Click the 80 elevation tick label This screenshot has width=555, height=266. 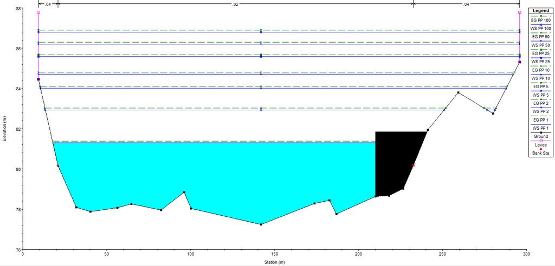(x=19, y=169)
